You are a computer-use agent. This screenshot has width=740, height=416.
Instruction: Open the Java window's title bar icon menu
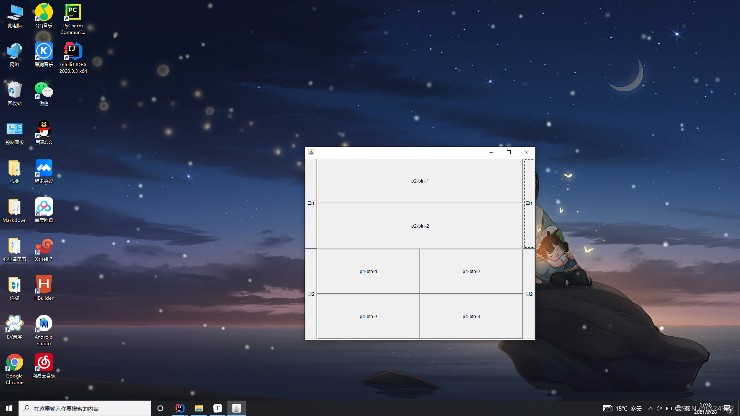(x=311, y=152)
